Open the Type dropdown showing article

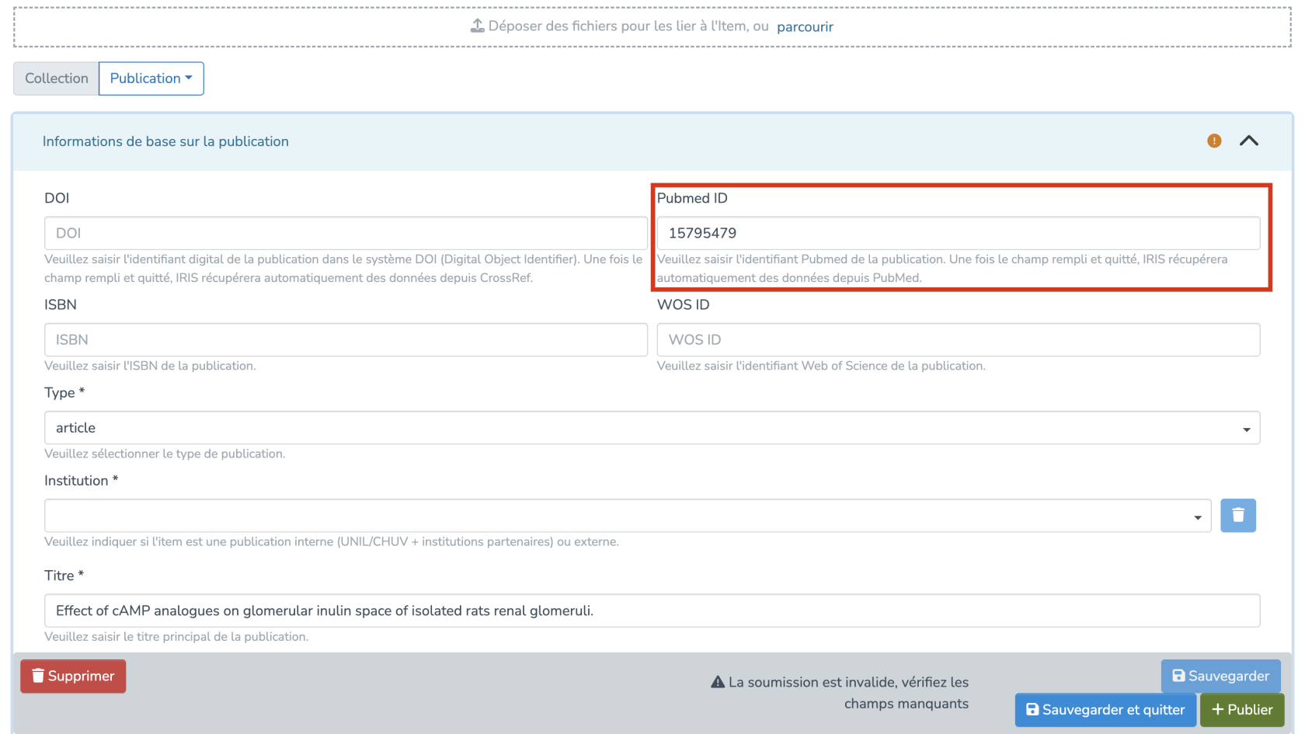[x=652, y=428]
